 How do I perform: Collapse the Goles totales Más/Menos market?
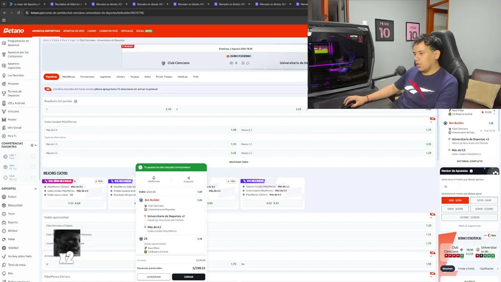pos(431,122)
